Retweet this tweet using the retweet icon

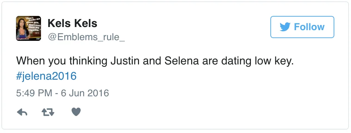tap(48, 112)
